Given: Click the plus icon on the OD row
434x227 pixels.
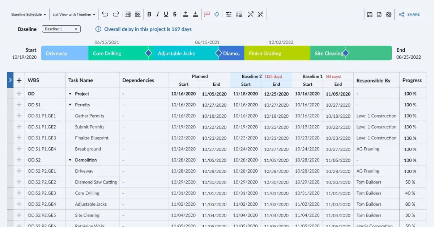Looking at the screenshot, I should (x=19, y=94).
